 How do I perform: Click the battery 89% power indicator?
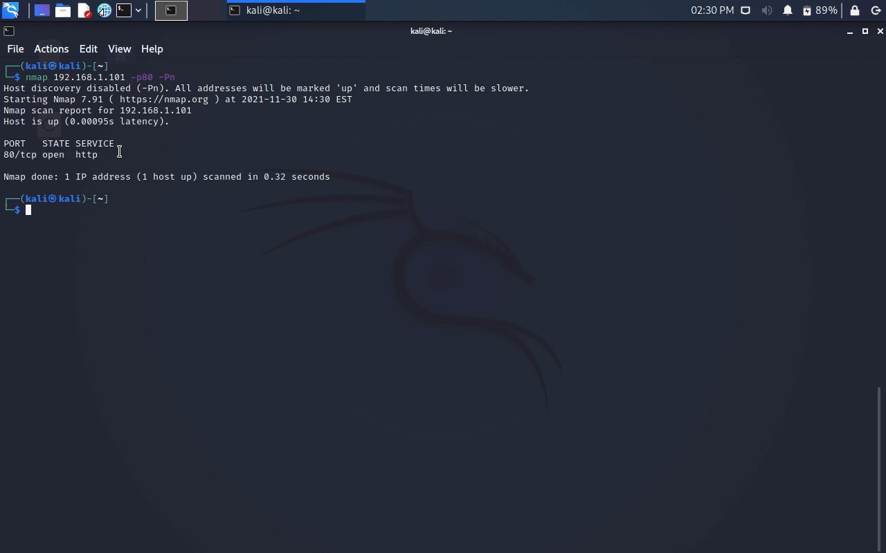pyautogui.click(x=820, y=10)
